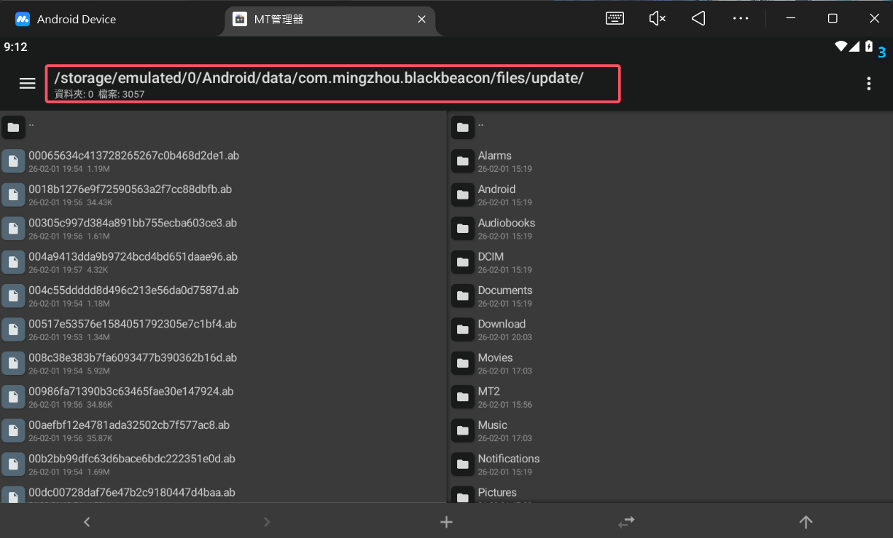Screen dimensions: 893x538
Task: Select file 00517e53576e1584051792305e7c1bf4.ab
Action: click(x=222, y=329)
